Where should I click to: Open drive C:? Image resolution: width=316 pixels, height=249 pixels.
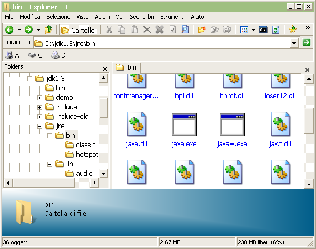[36, 55]
